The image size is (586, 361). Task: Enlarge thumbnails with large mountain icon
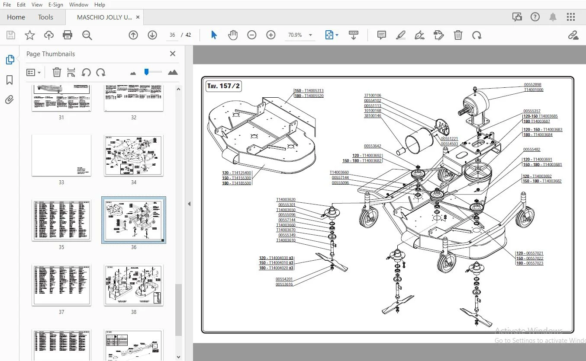pyautogui.click(x=173, y=72)
